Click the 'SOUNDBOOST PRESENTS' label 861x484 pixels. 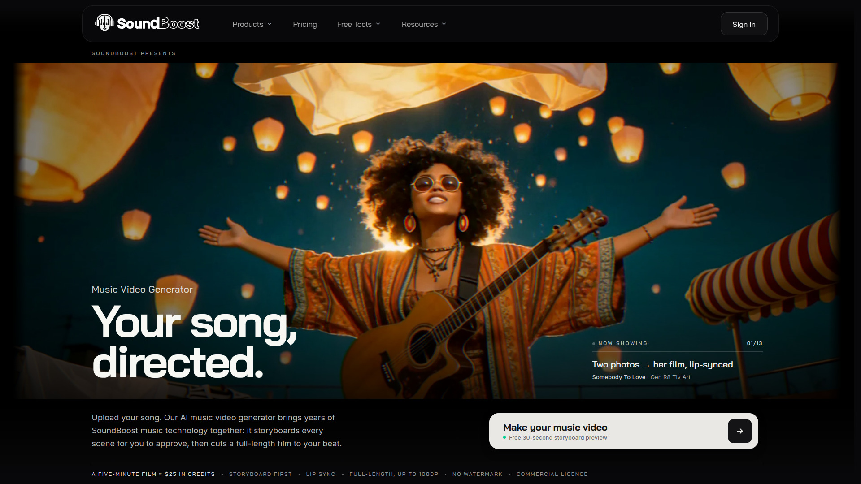pyautogui.click(x=134, y=53)
